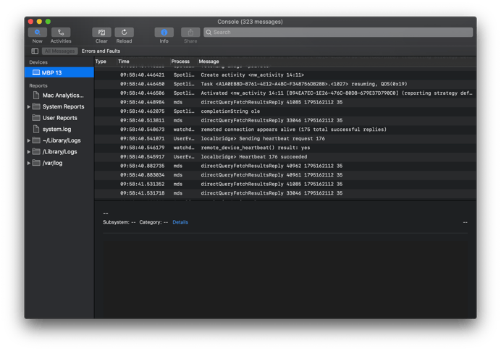This screenshot has height=351, width=501.
Task: Select the row timed 09:58:40.882735
Action: [285, 166]
